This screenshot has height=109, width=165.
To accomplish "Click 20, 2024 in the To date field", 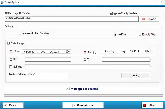I will tap(134, 51).
